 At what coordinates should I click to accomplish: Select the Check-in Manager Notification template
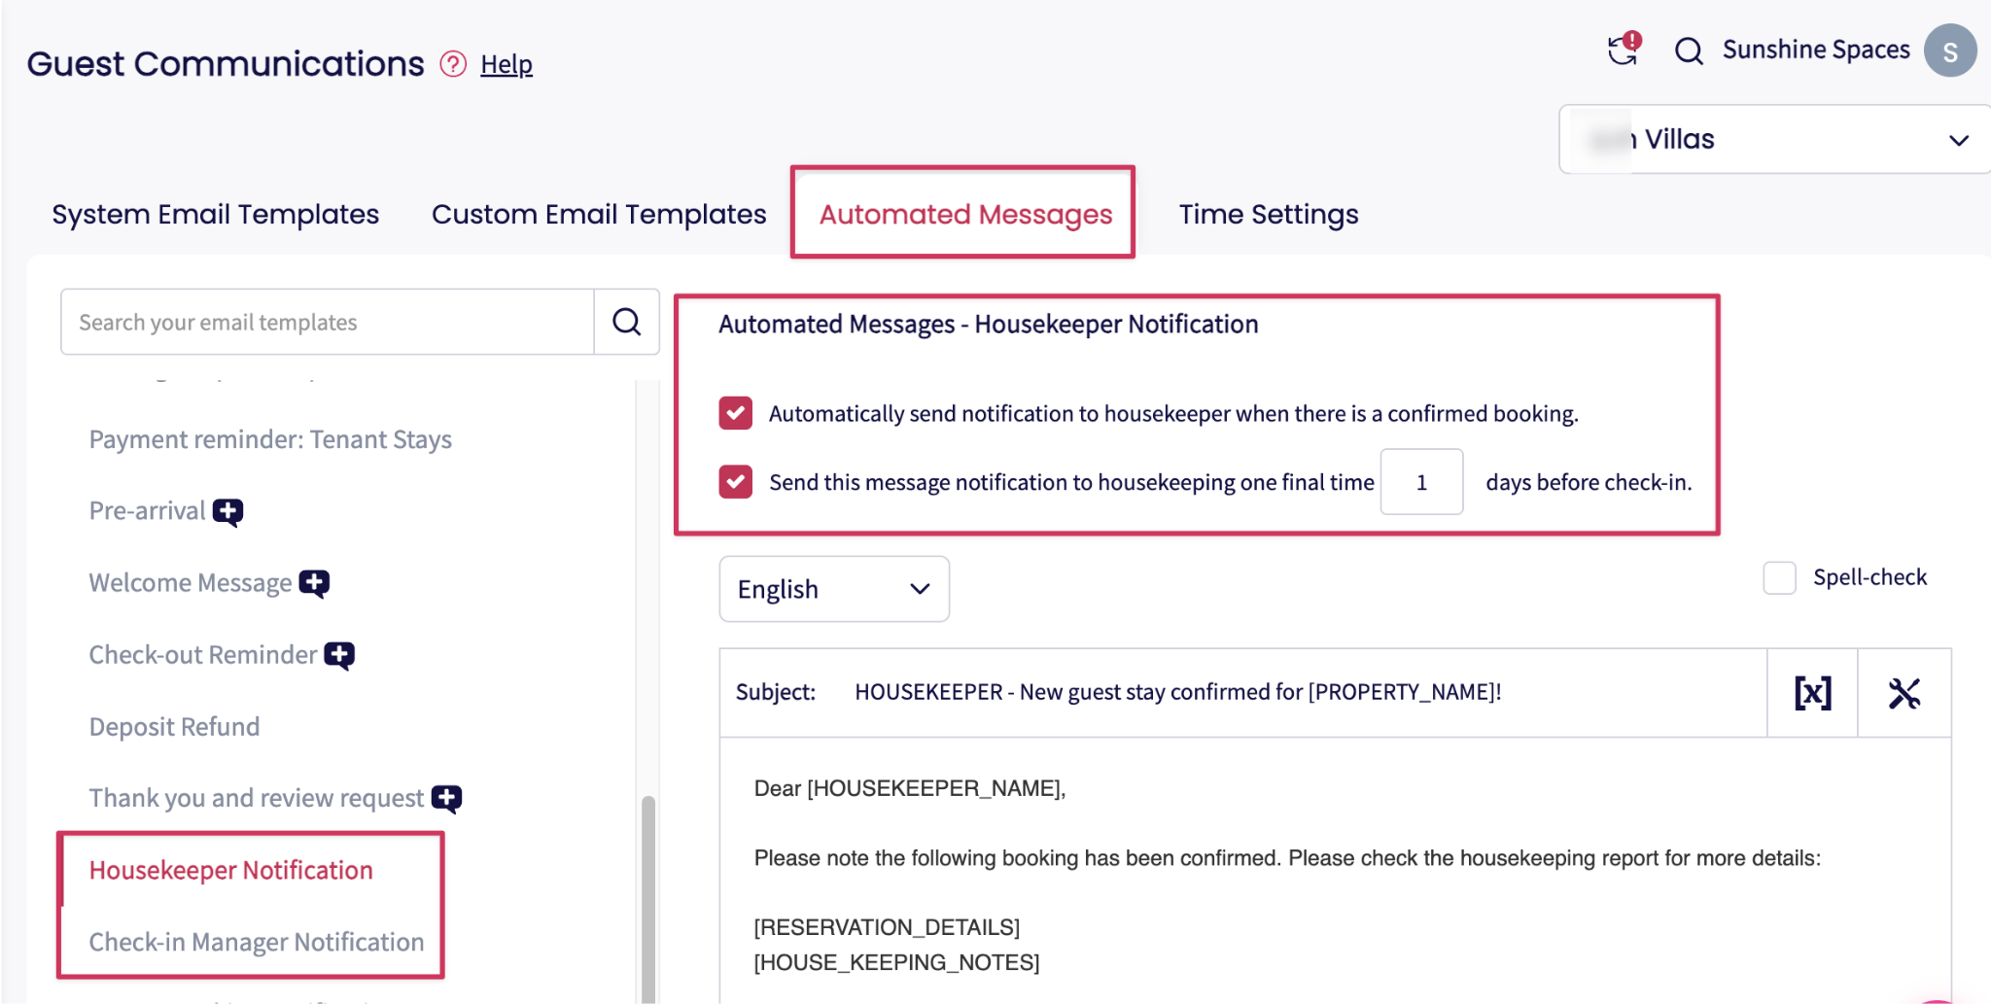pos(257,942)
